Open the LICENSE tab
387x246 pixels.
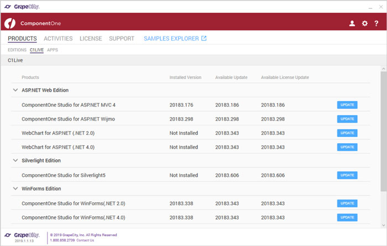click(91, 39)
